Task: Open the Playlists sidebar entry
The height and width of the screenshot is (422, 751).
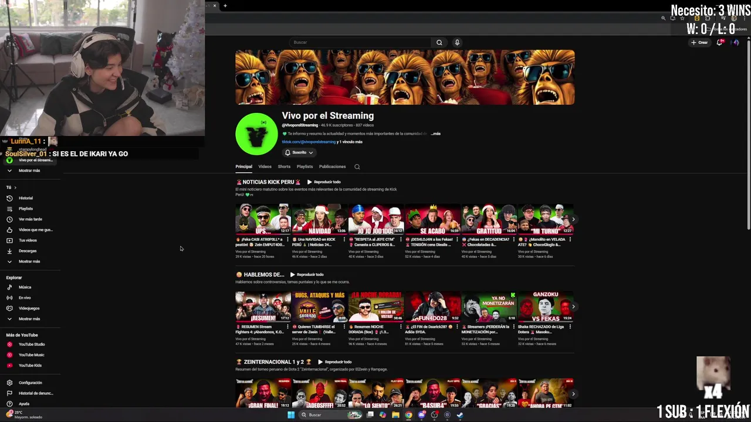Action: coord(26,209)
